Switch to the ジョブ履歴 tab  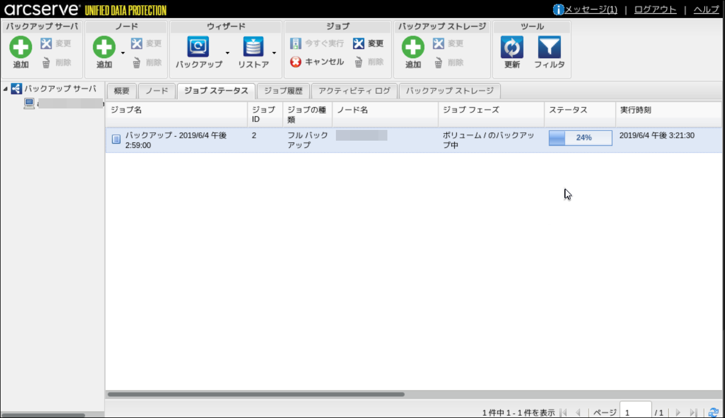283,91
